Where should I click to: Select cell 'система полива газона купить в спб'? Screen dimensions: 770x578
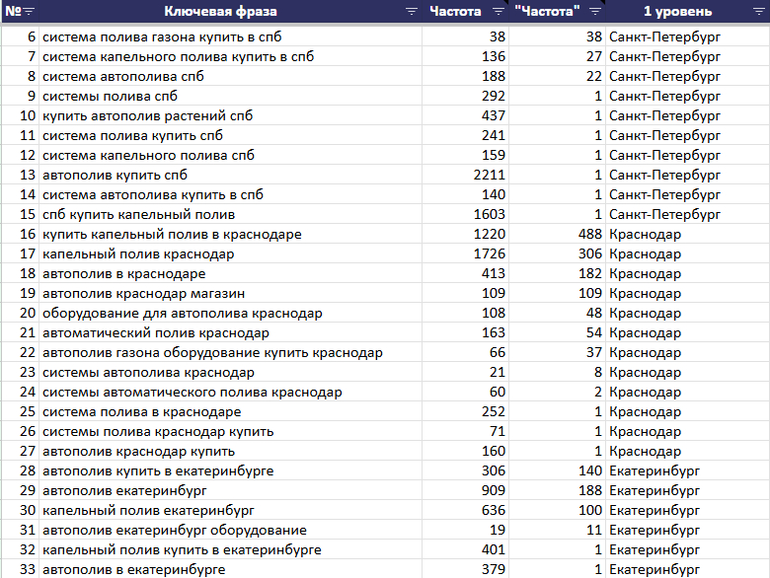pyautogui.click(x=230, y=36)
